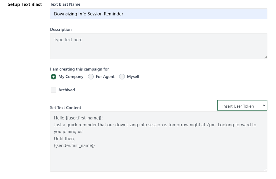
Task: Select the Myself radio button
Action: point(122,76)
